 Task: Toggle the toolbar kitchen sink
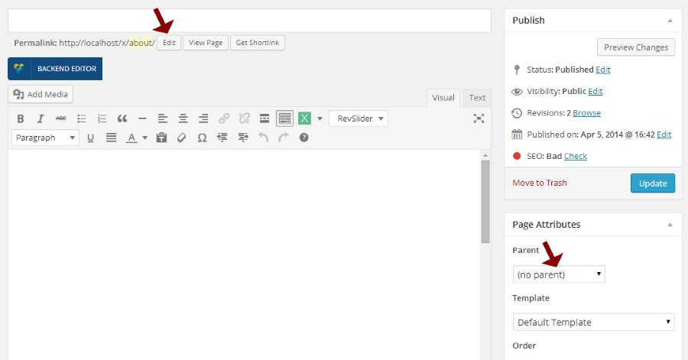pos(285,118)
